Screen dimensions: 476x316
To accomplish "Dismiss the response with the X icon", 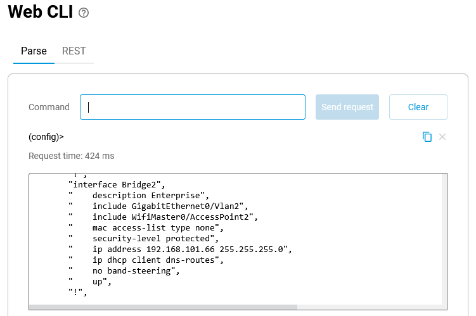I will 442,137.
